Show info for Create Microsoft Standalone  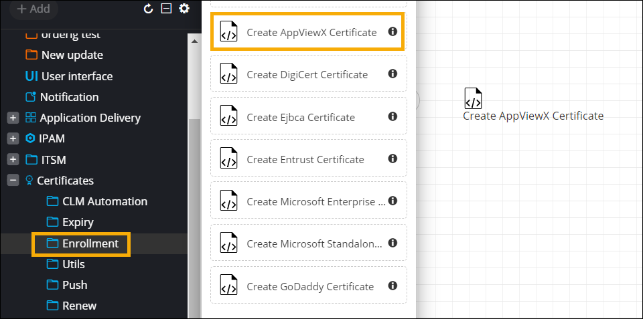(x=392, y=243)
